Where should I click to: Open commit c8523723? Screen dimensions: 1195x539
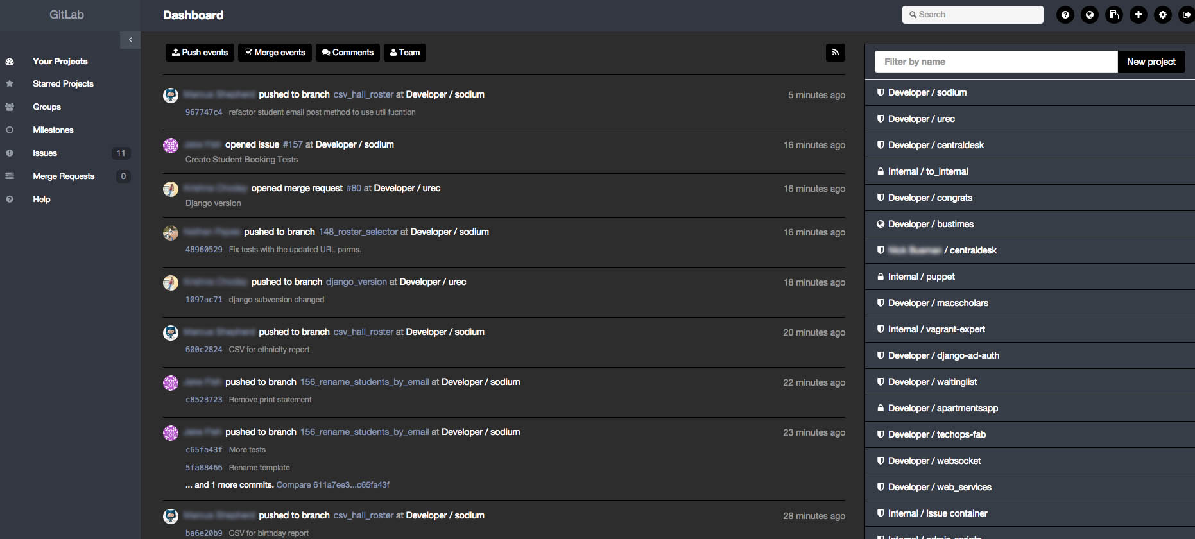click(x=203, y=400)
